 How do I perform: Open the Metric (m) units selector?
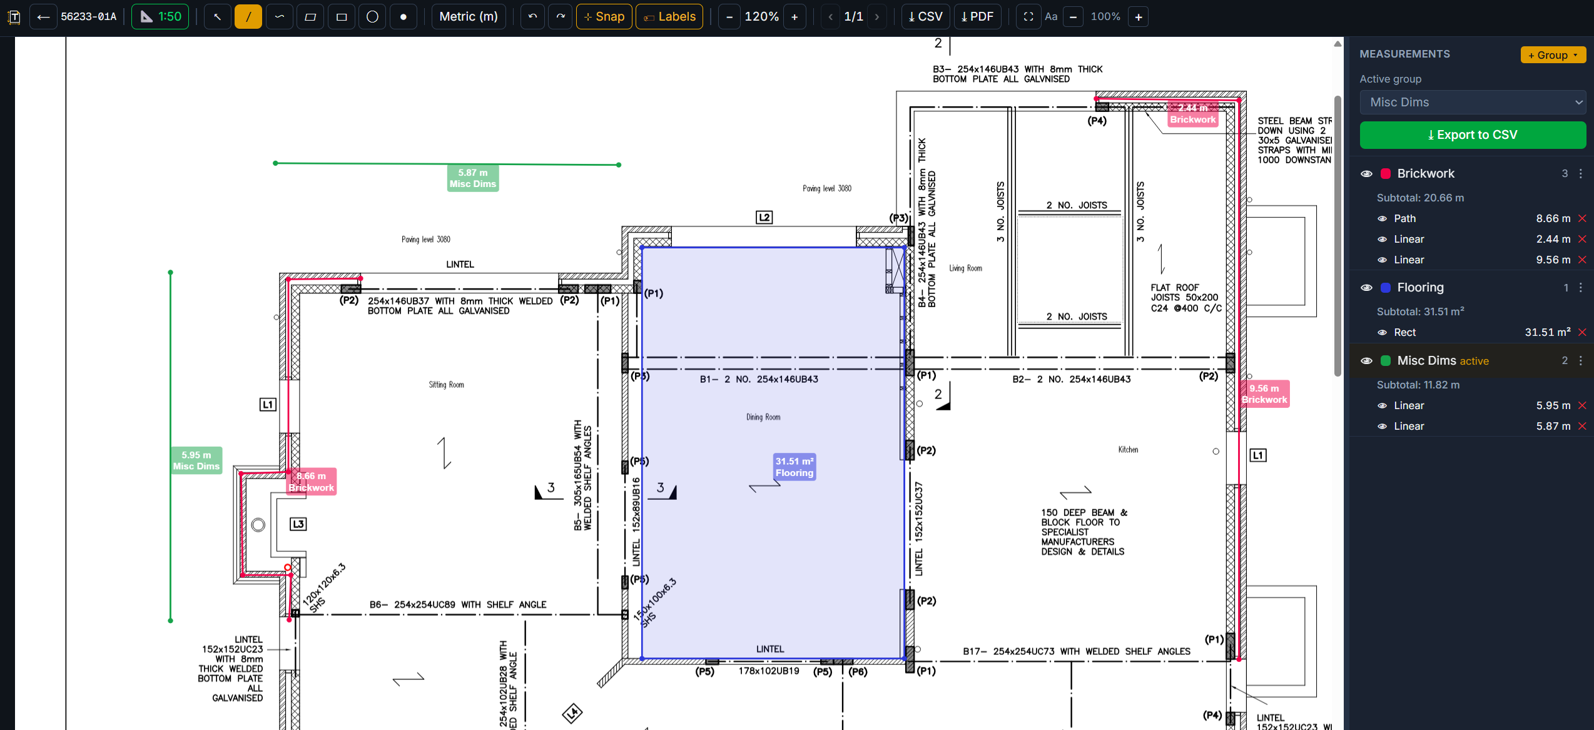(x=469, y=17)
